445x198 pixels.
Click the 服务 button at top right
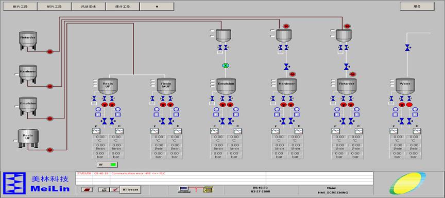pos(417,6)
